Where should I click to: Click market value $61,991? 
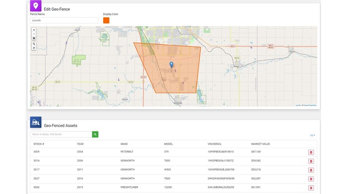point(256,187)
